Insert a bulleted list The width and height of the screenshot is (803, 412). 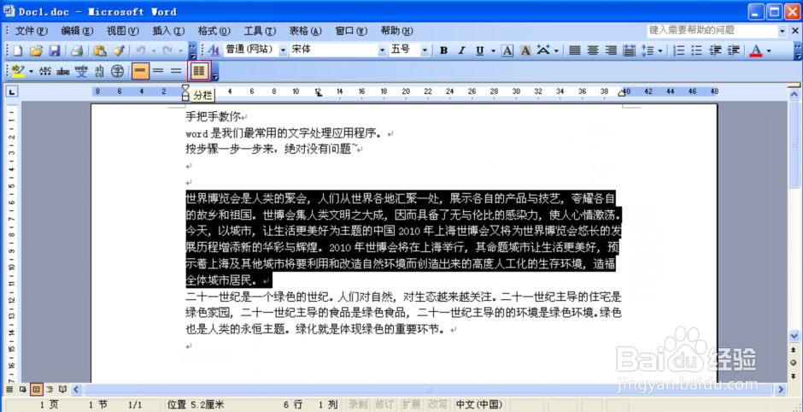pos(697,50)
